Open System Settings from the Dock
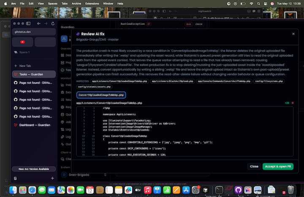Screen dimensions: 304x197 click(195, 190)
